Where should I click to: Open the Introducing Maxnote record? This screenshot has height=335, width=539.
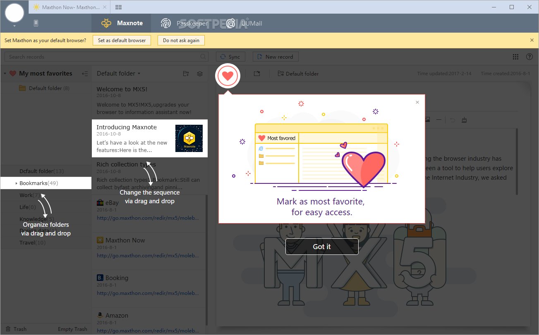point(149,138)
